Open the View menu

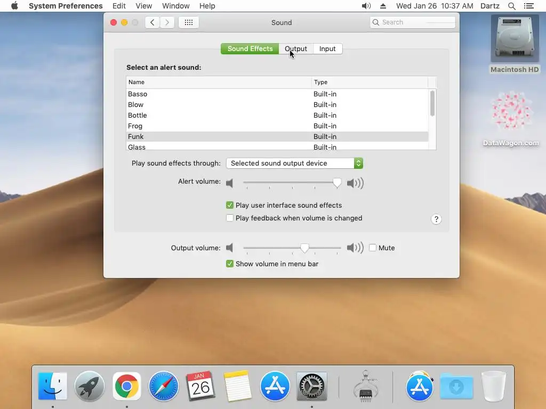pyautogui.click(x=144, y=6)
